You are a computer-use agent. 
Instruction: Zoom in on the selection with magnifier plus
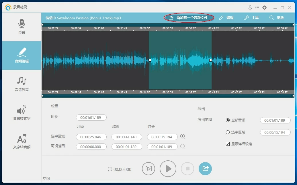pyautogui.click(x=183, y=137)
